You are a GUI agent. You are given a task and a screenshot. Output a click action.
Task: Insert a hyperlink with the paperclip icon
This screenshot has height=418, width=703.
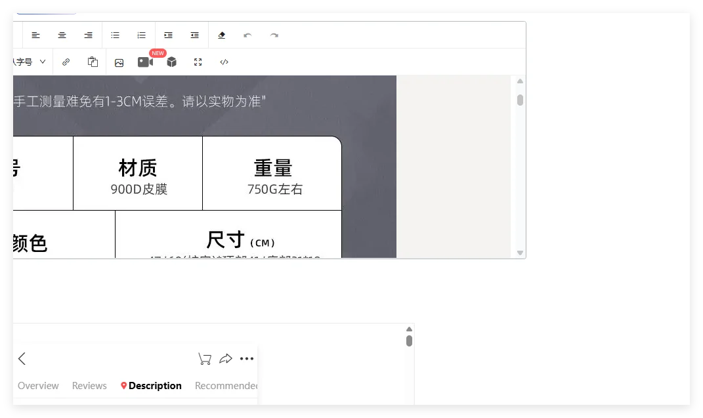(66, 62)
